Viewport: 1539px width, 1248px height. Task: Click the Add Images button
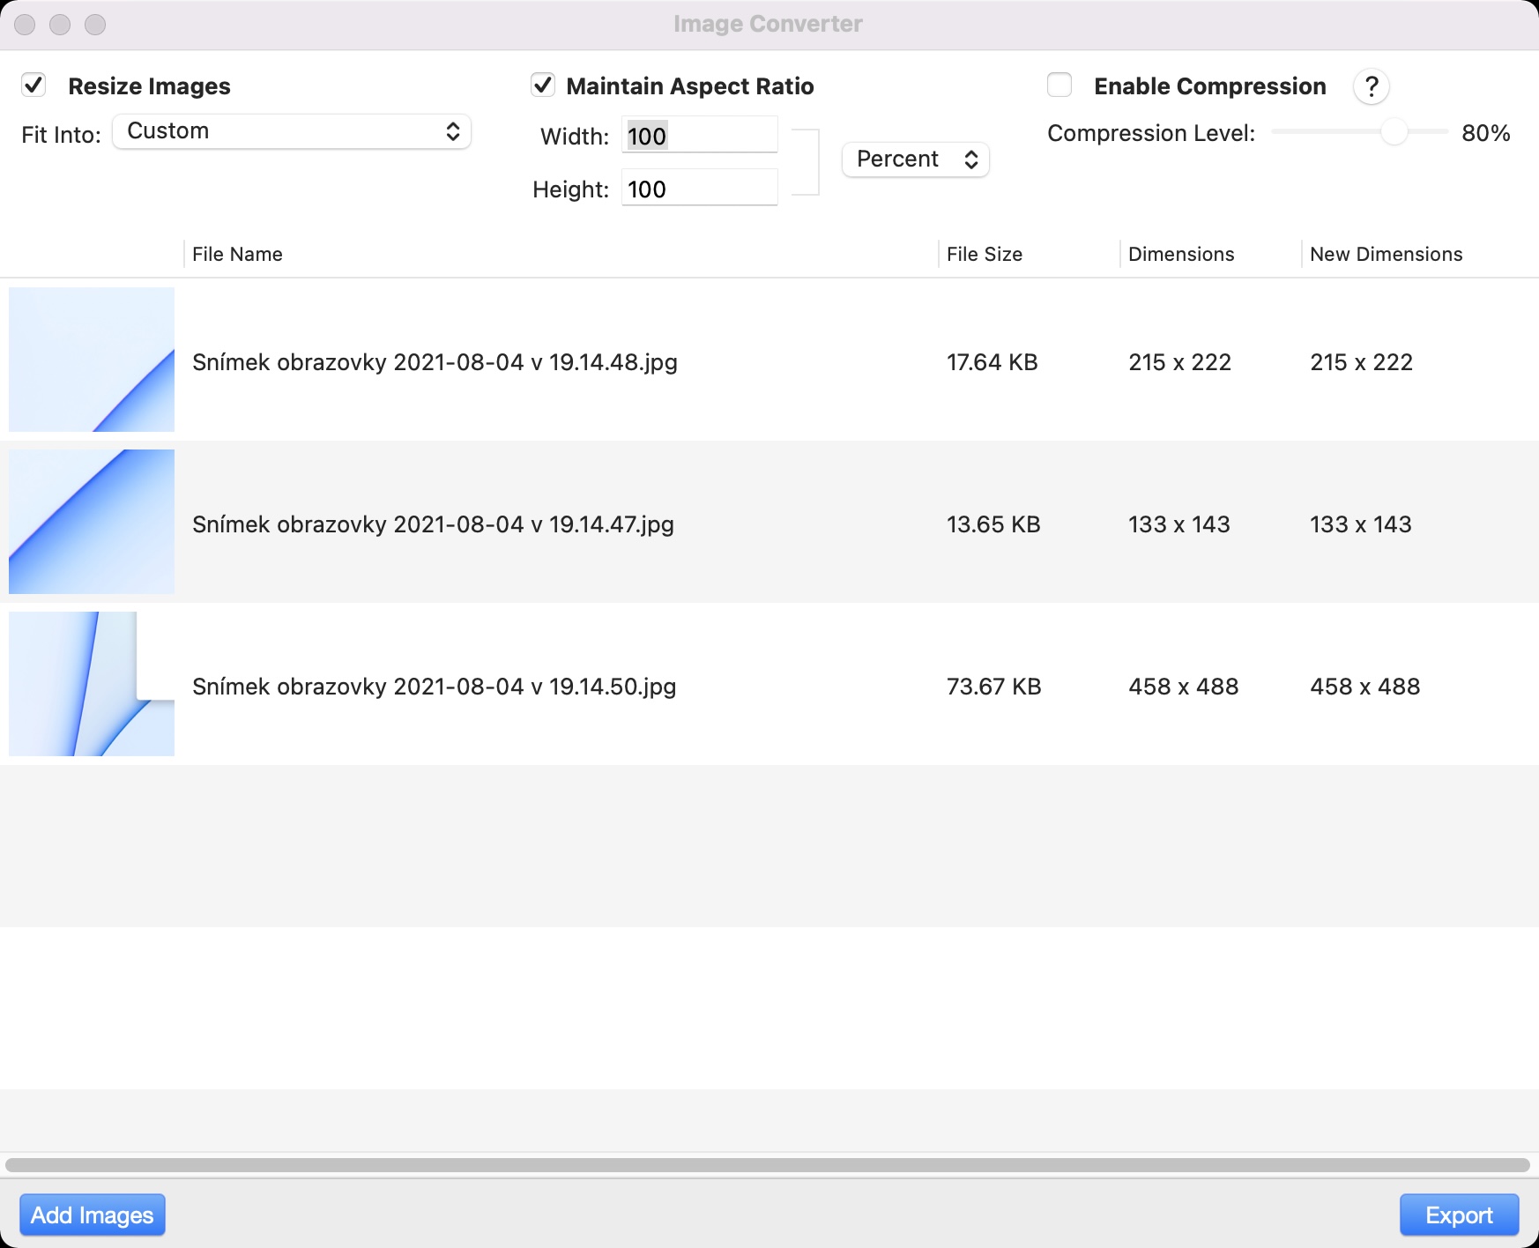pos(93,1215)
